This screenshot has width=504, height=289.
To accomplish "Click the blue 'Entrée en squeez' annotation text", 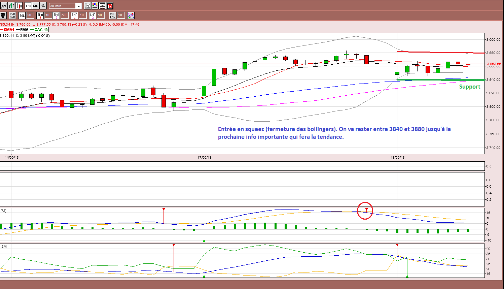I will coord(334,133).
